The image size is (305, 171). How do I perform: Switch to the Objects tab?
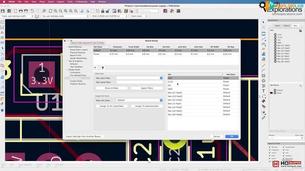pos(287,26)
